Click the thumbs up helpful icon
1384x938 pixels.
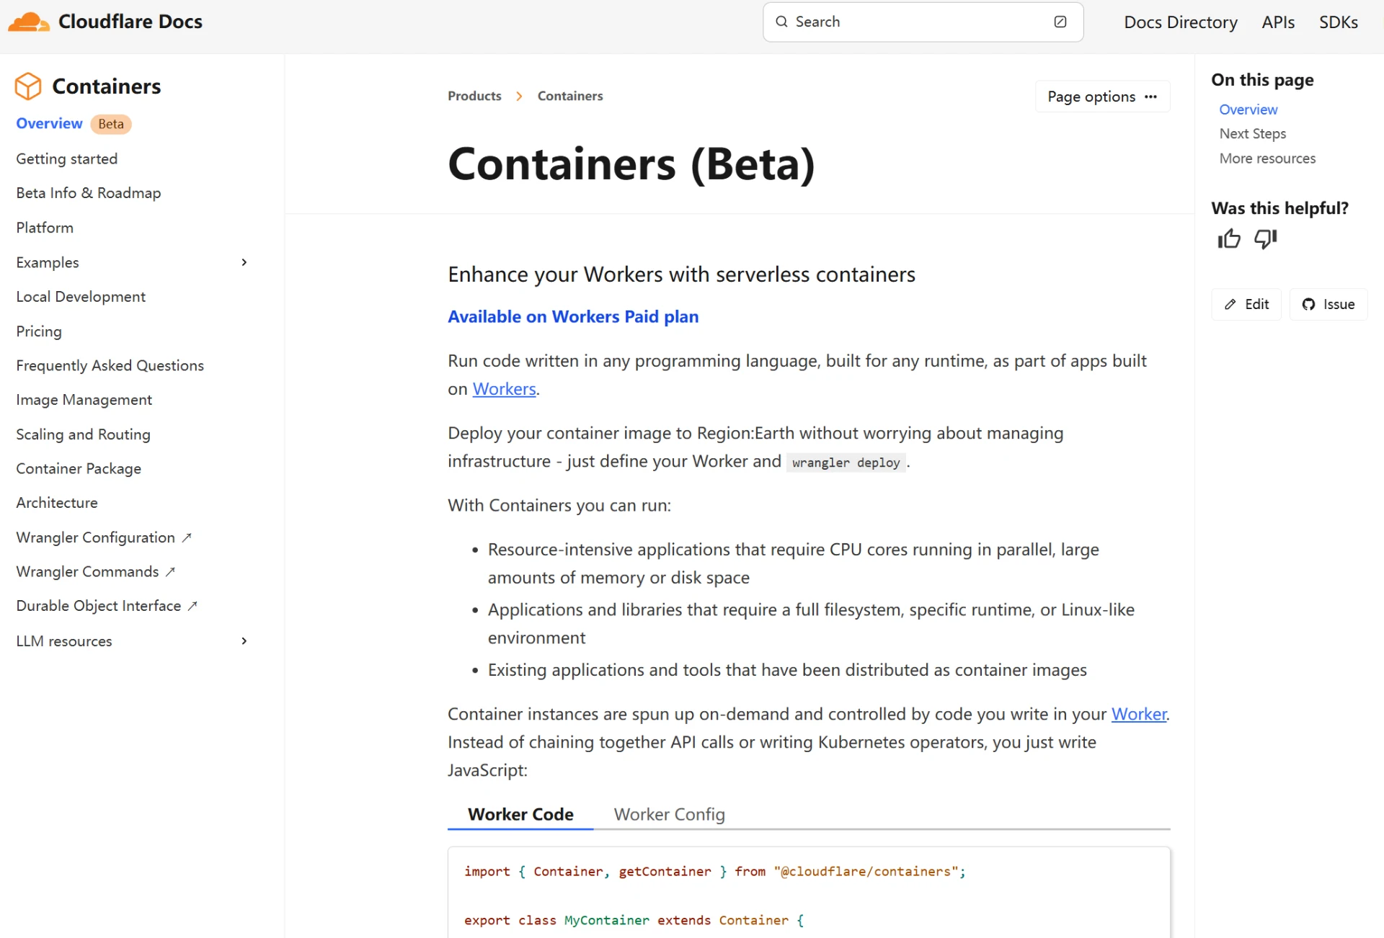1229,239
